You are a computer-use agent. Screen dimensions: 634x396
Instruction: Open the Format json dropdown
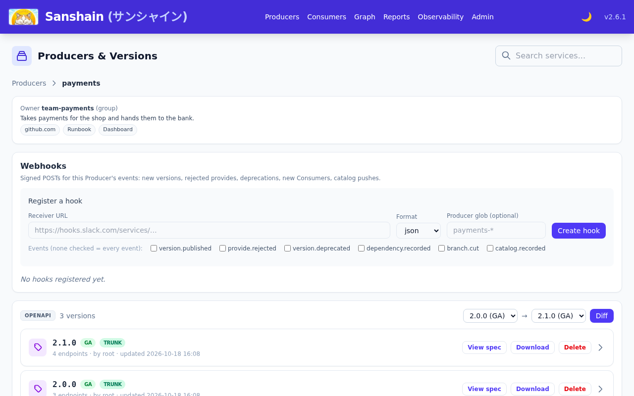point(419,231)
